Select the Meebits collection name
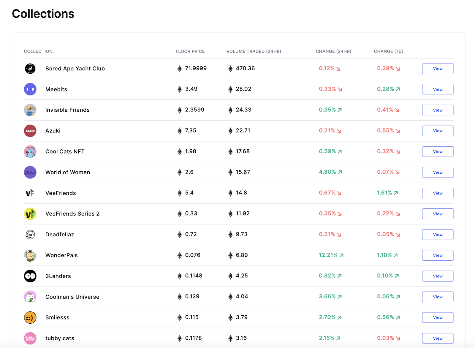 [56, 89]
